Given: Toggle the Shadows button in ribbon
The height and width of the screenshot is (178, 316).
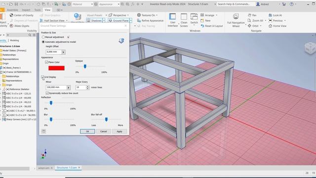Looking at the screenshot, I should (94, 20).
